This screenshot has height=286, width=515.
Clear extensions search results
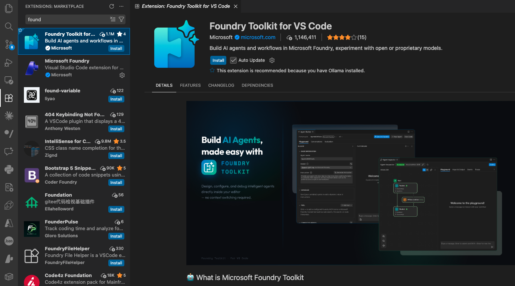[x=113, y=19]
